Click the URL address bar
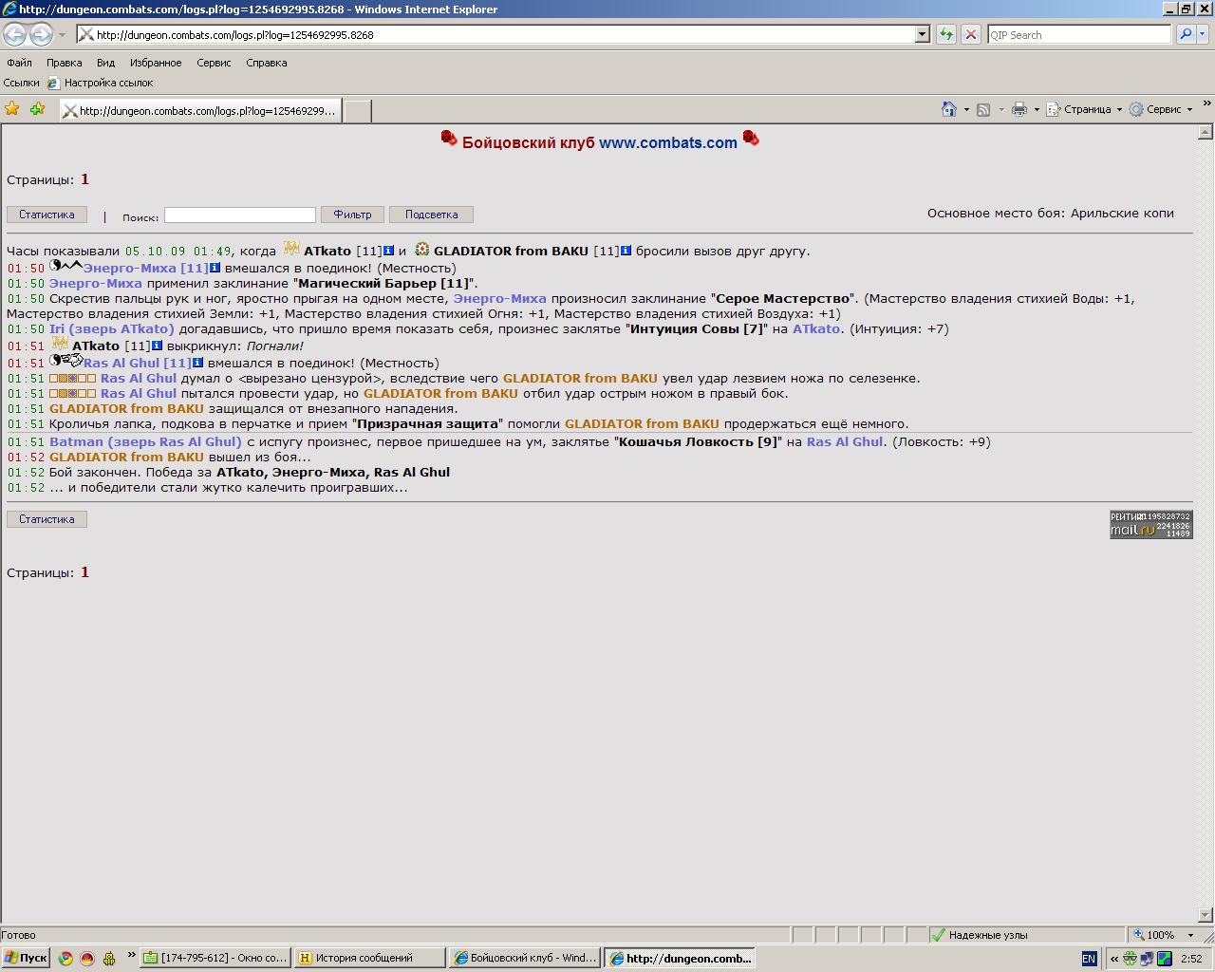 495,34
